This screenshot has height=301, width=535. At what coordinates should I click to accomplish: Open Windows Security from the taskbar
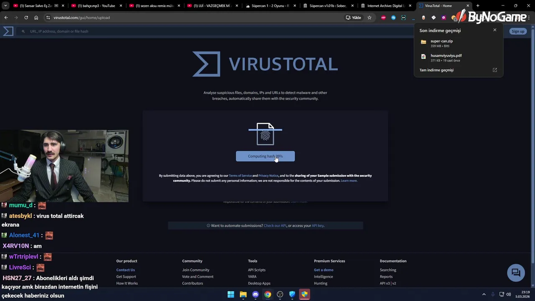(304, 294)
